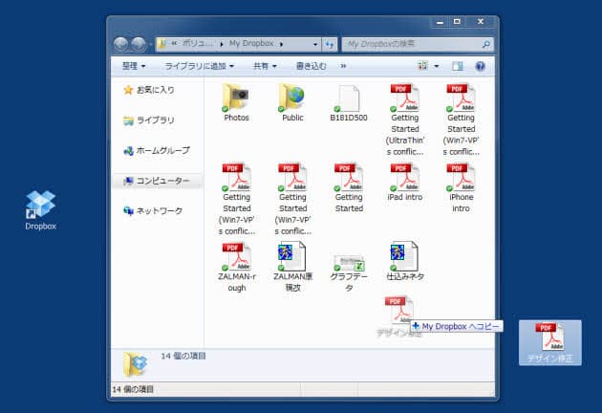Open the help button in toolbar
Viewport: 602px width, 413px height.
point(480,66)
